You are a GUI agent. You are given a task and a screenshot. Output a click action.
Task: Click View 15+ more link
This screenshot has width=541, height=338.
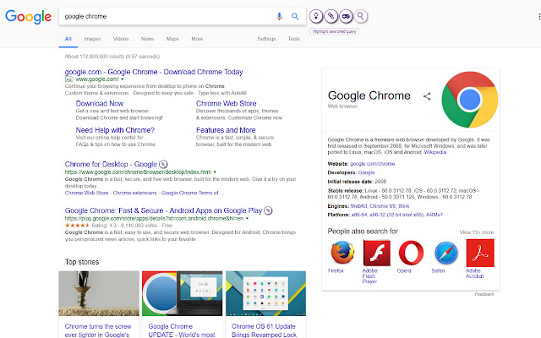pos(477,232)
